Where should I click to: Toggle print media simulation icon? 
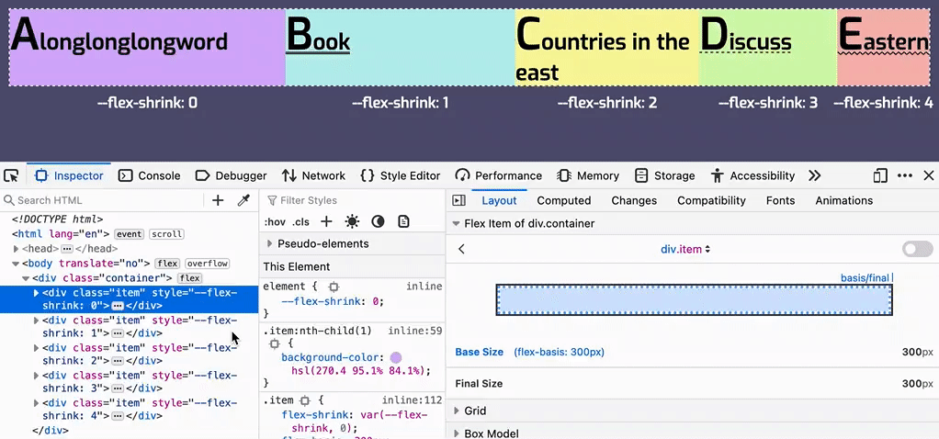click(x=403, y=221)
